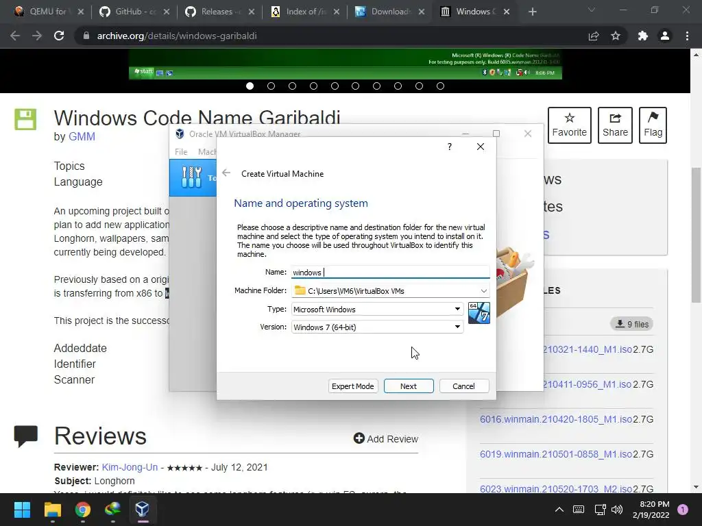Select the third carousel dot
The width and height of the screenshot is (702, 526).
tap(292, 86)
